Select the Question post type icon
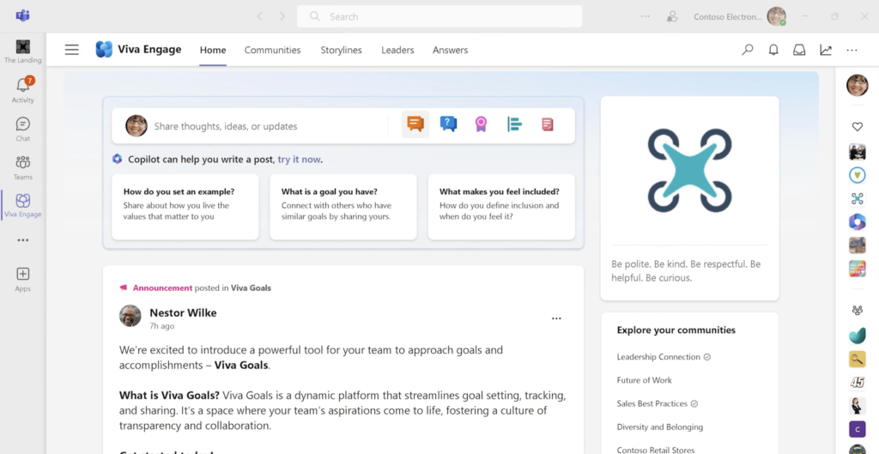The width and height of the screenshot is (879, 454). (448, 124)
